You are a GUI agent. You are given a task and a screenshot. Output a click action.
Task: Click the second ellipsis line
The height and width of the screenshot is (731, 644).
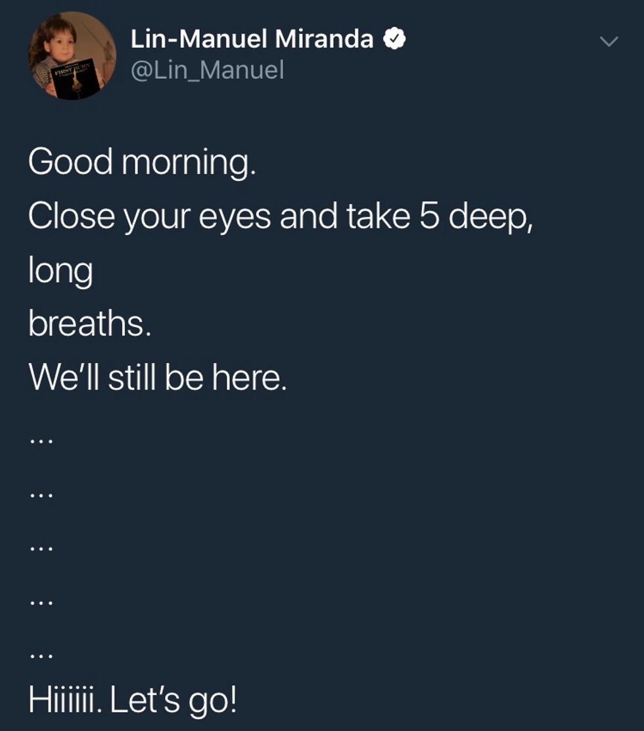click(x=39, y=495)
